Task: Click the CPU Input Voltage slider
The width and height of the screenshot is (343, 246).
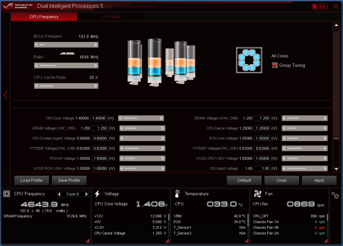Action: [304, 169]
